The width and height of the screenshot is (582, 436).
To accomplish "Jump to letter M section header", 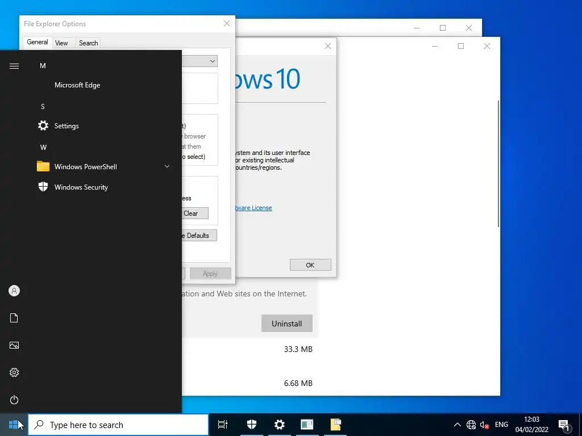I will click(x=43, y=66).
